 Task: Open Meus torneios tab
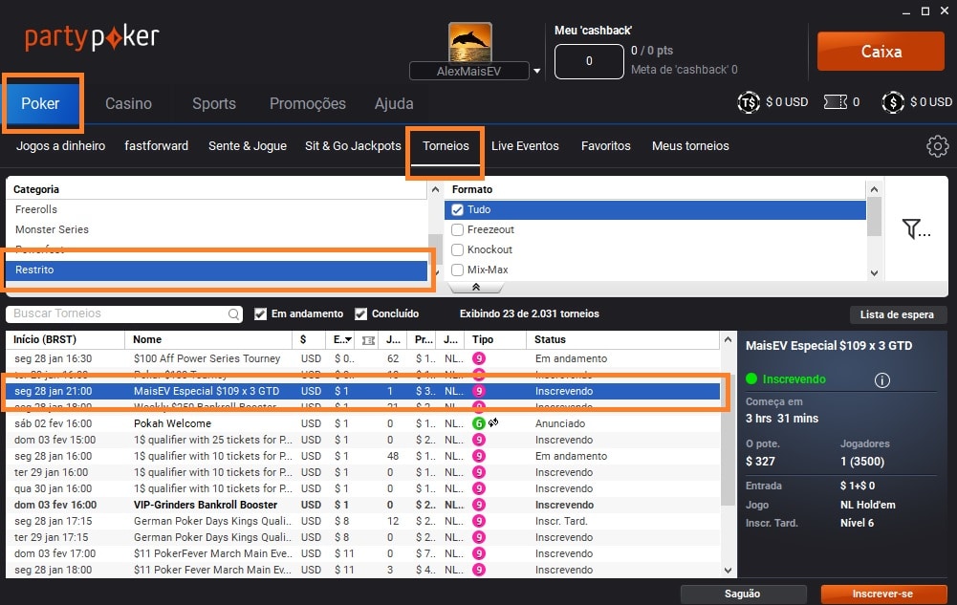click(690, 146)
